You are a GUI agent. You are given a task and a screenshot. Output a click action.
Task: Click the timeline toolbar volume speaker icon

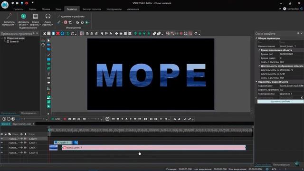tap(85, 119)
